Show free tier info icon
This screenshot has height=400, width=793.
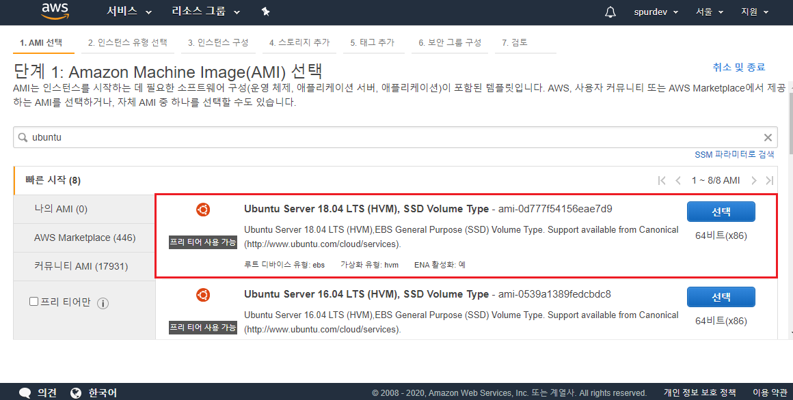click(x=103, y=304)
